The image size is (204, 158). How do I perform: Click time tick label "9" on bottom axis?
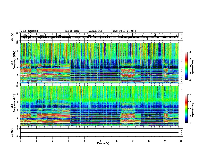(165, 141)
